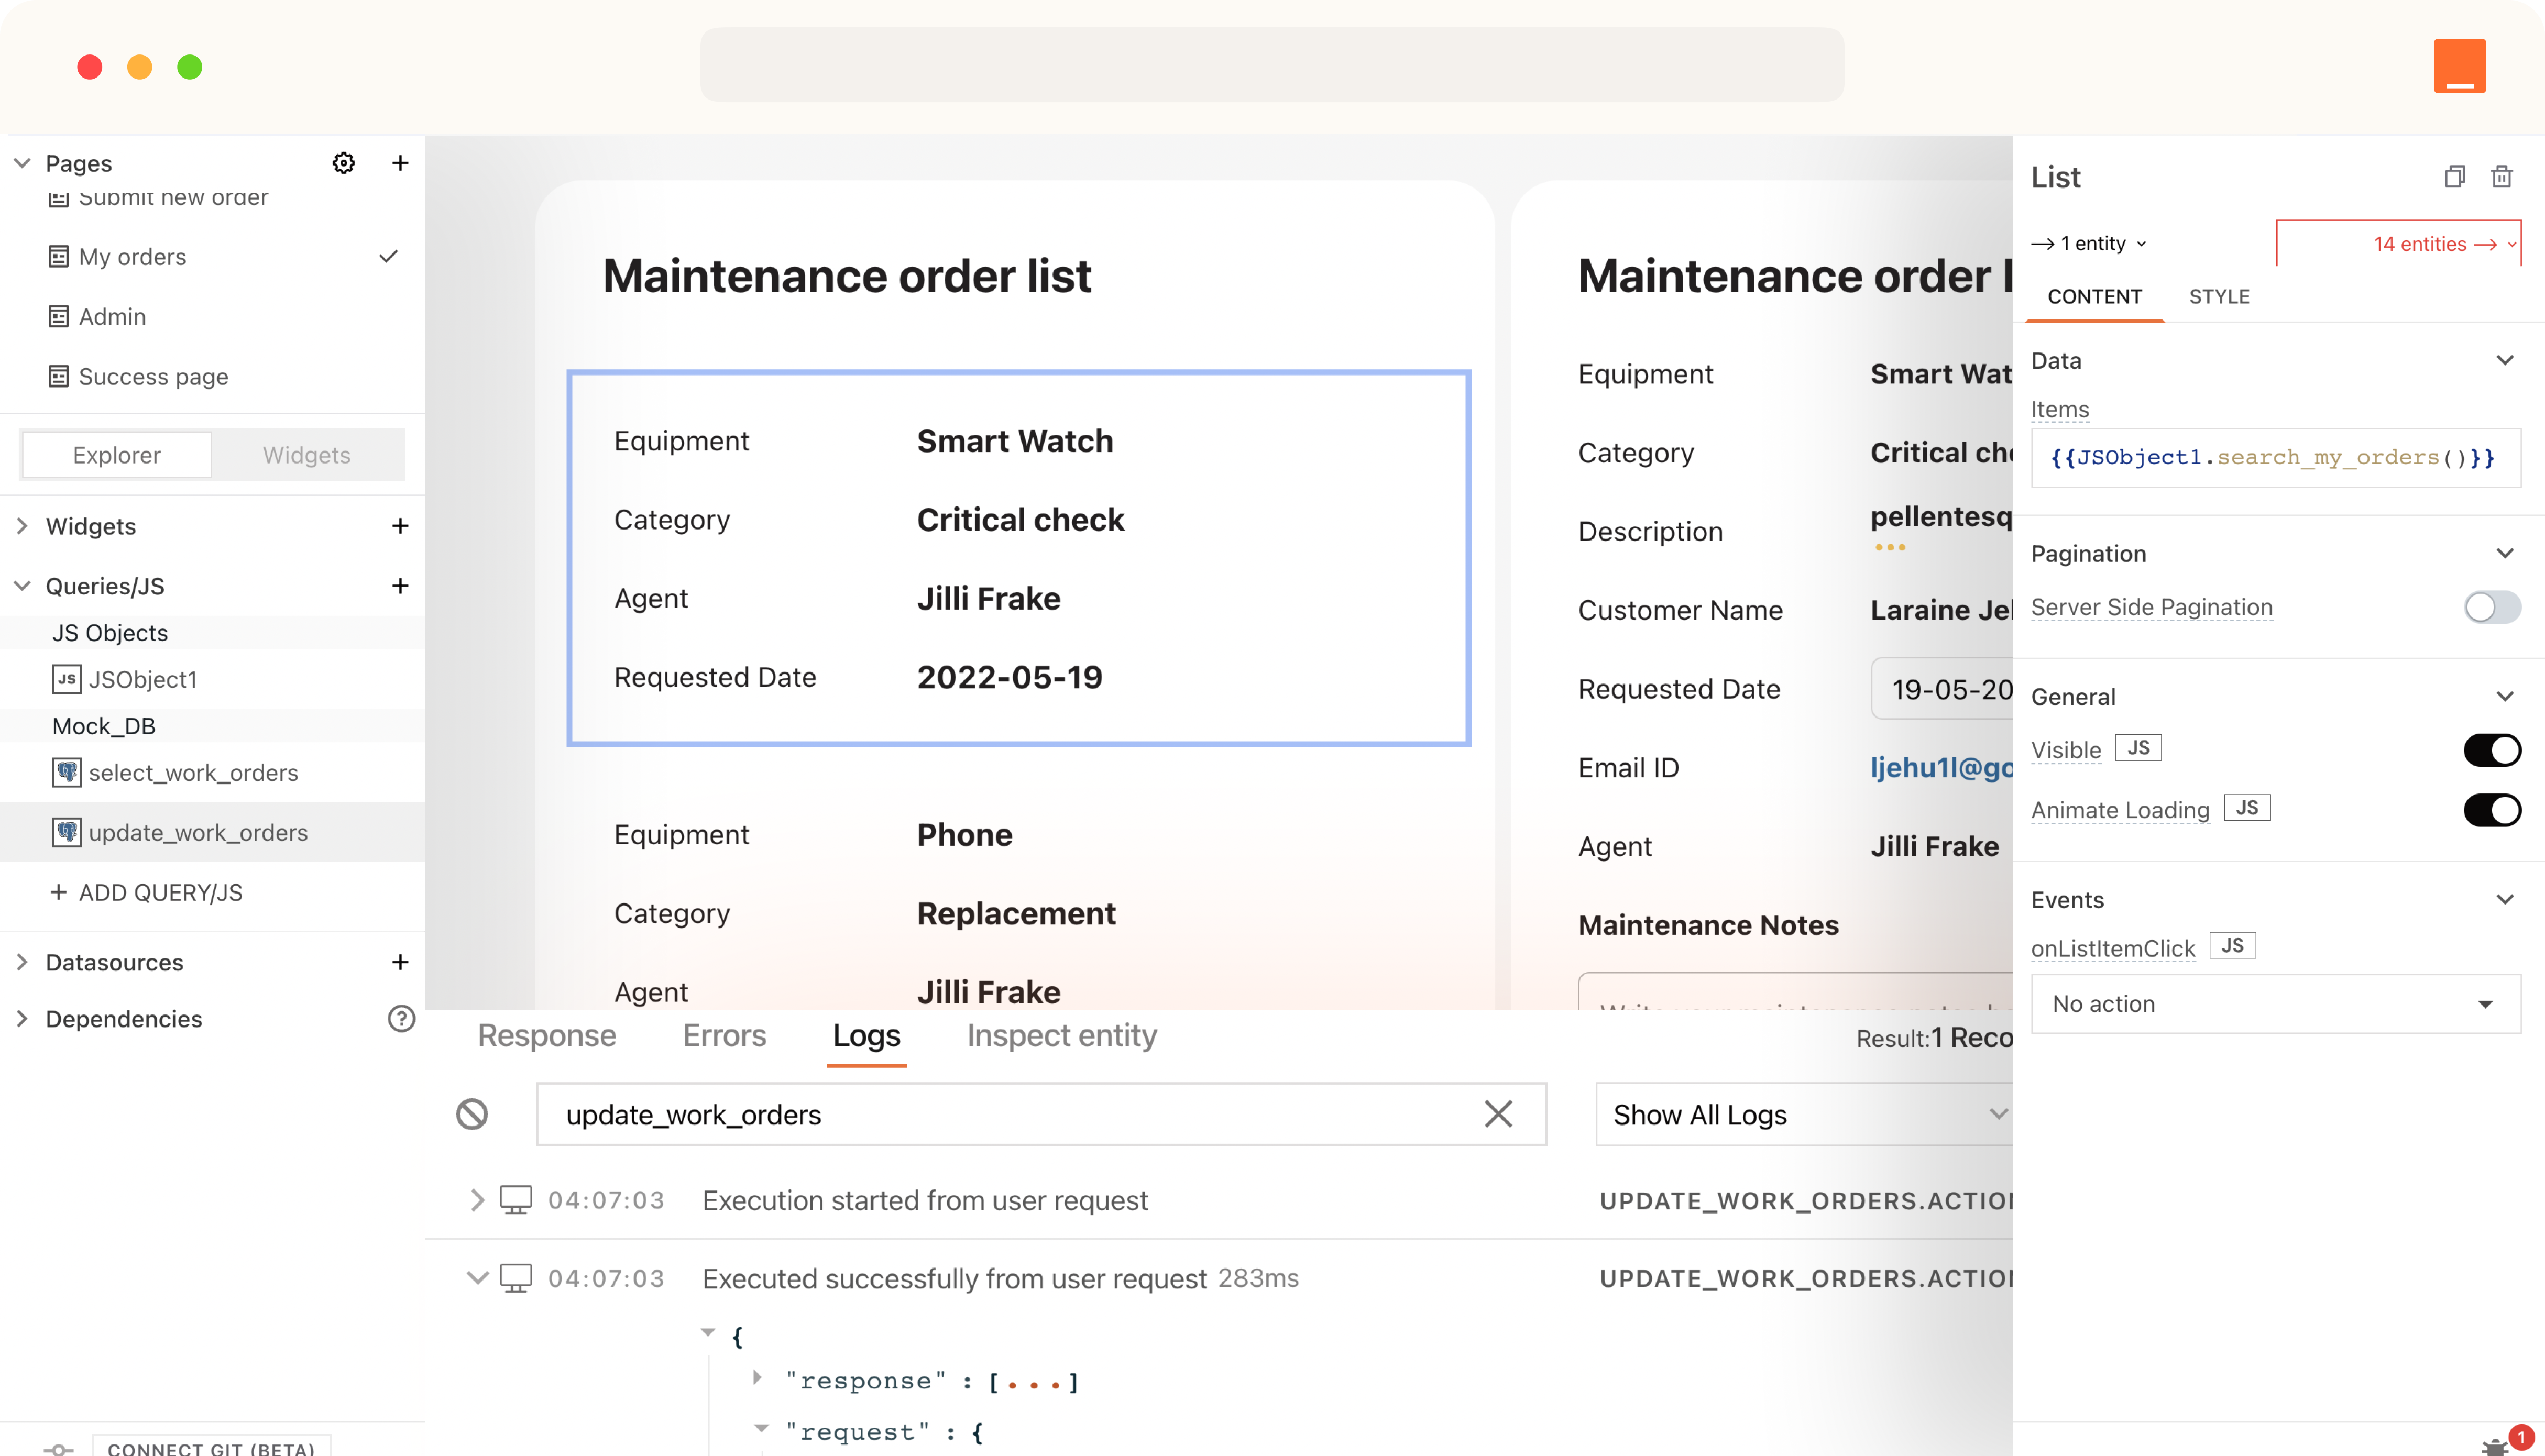The height and width of the screenshot is (1456, 2545).
Task: Add a new query with Queries/JS plus icon
Action: tap(400, 586)
